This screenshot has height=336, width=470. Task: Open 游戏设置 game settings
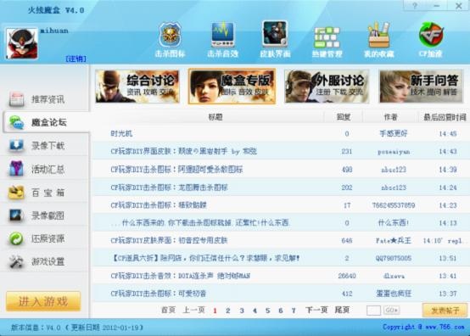coord(45,261)
